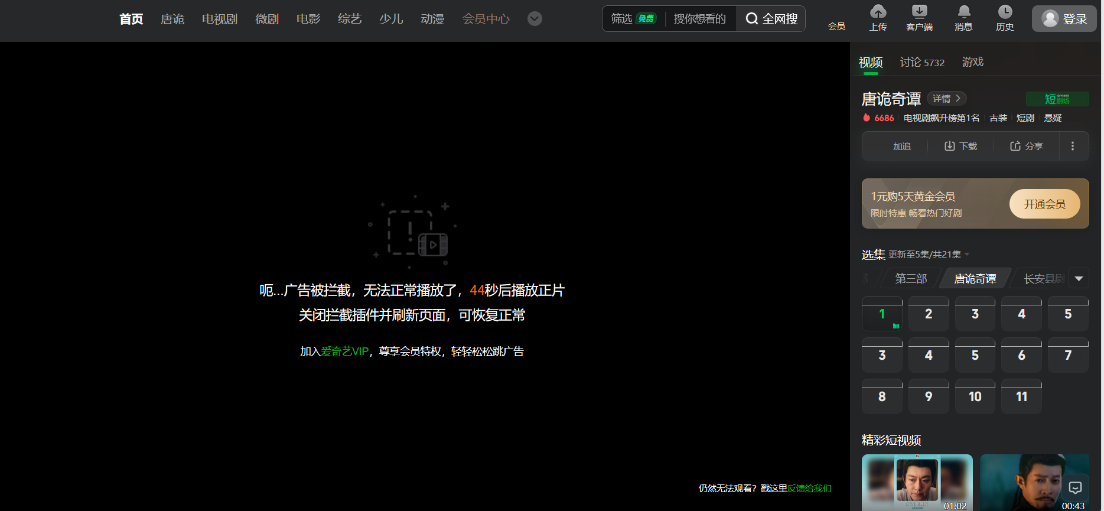This screenshot has width=1104, height=511.
Task: Play episode 2
Action: 929,314
